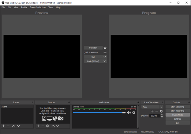Add a source with Sources plus icon

[38, 126]
